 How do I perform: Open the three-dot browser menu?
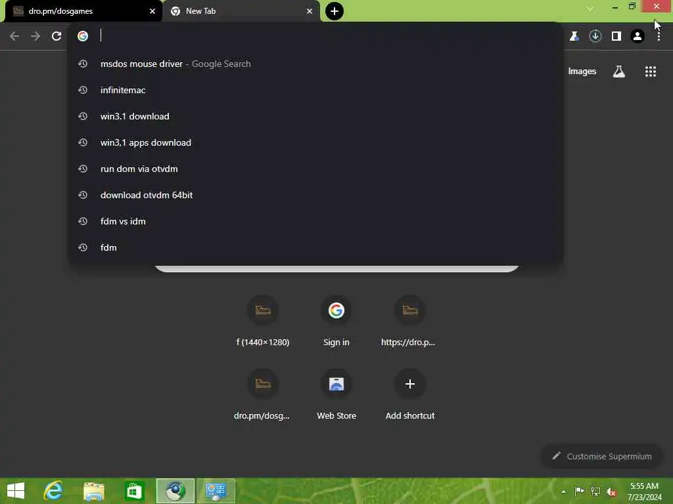tap(659, 36)
